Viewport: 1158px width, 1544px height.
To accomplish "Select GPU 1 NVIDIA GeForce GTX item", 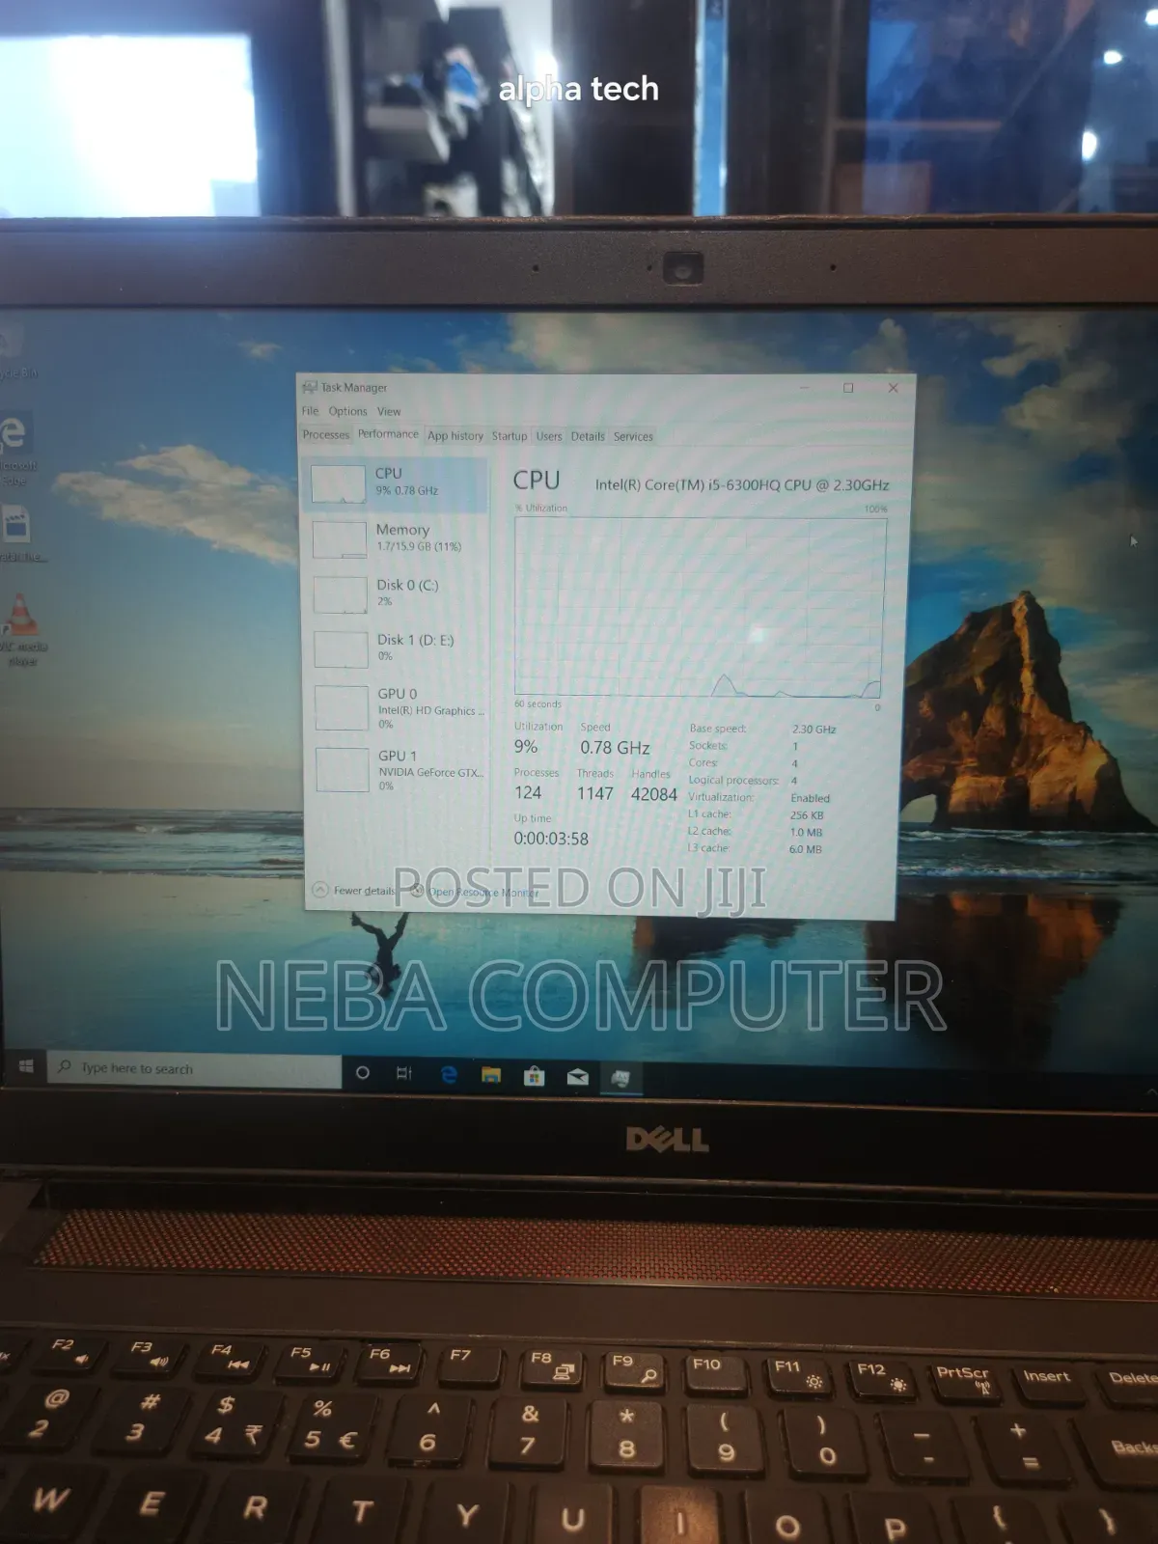I will point(398,770).
